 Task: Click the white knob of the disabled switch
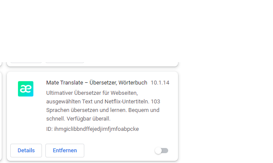tap(158, 151)
